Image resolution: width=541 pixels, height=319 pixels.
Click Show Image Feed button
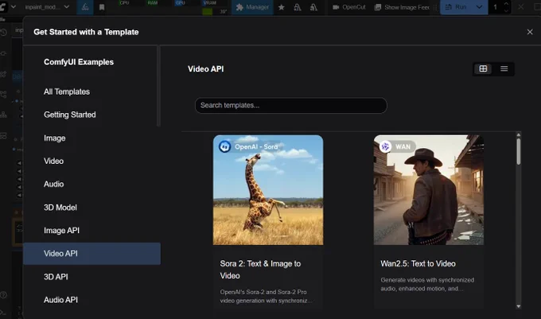[402, 7]
